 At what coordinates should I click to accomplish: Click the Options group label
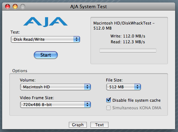tap(20, 71)
